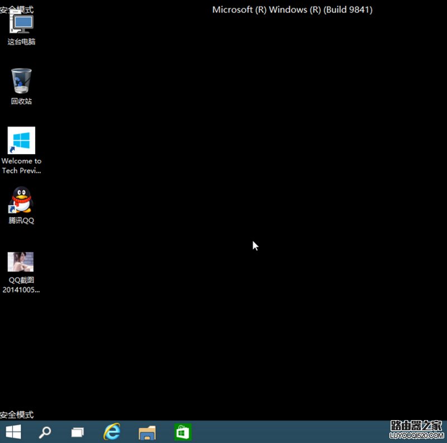Click the Windows logo on the Welcome shortcut
Viewport: 447px width, 443px height.
click(x=21, y=140)
